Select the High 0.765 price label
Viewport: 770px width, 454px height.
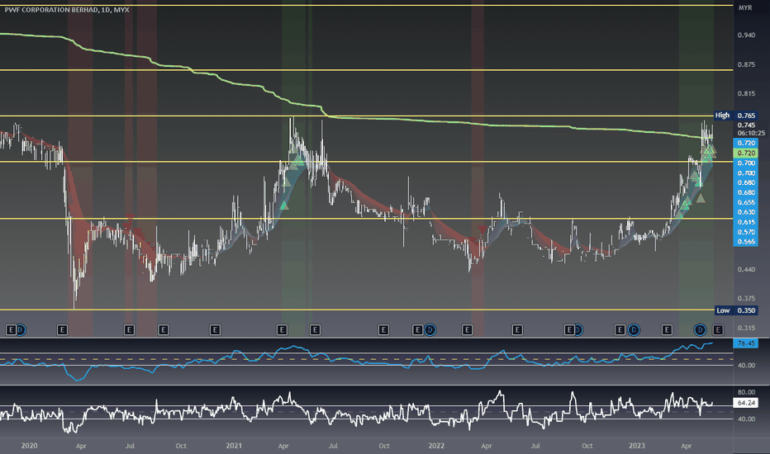(x=735, y=116)
